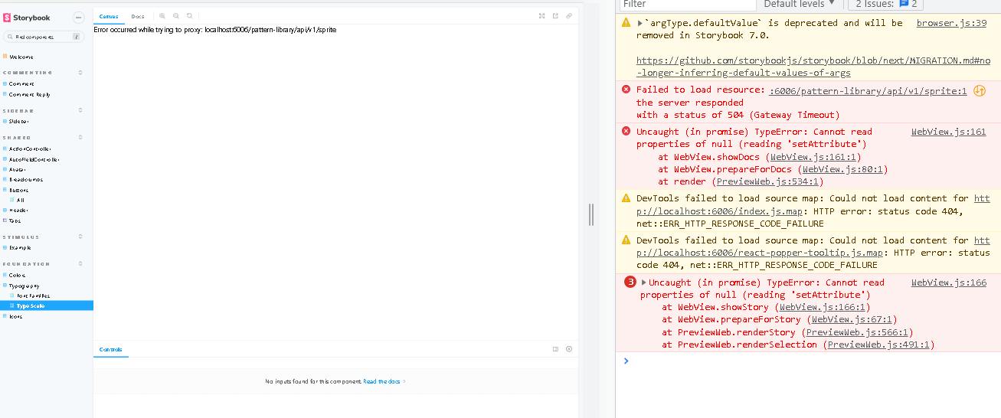Collapse the SIDEBAR section with its arrows
1001x418 pixels.
click(x=80, y=111)
